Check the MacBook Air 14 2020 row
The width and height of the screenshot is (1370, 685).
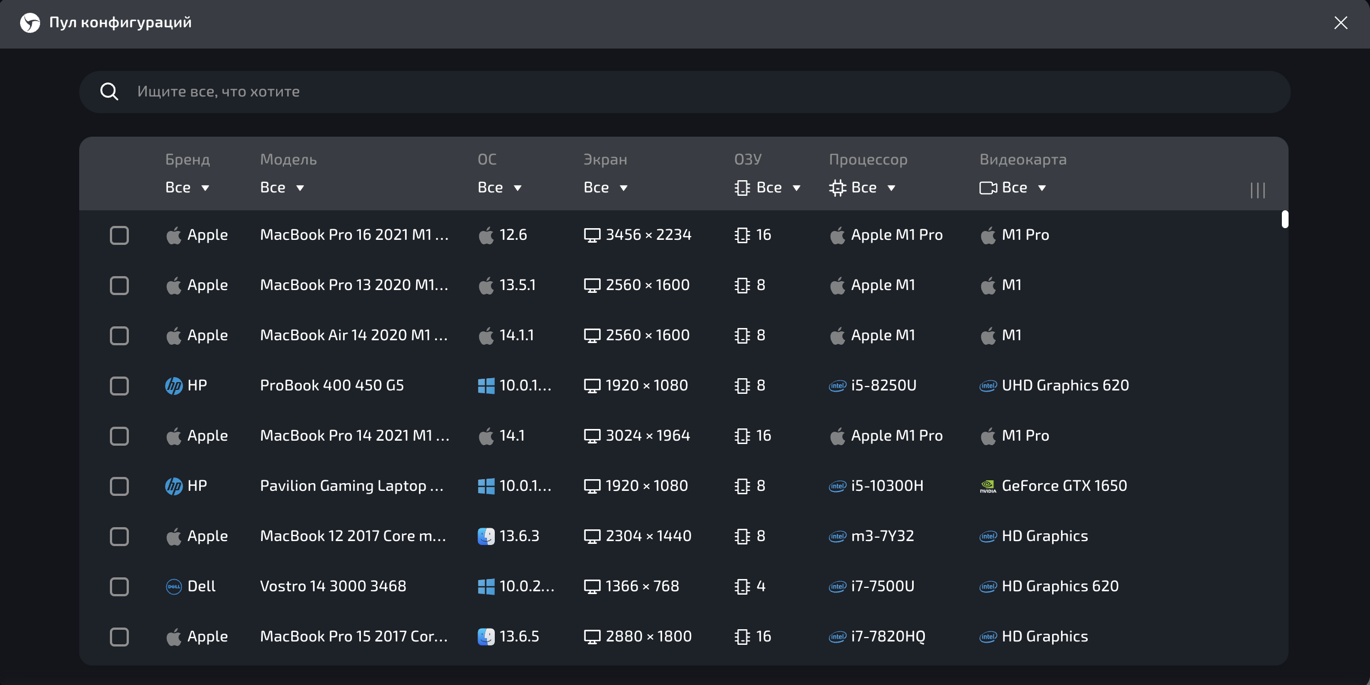119,336
